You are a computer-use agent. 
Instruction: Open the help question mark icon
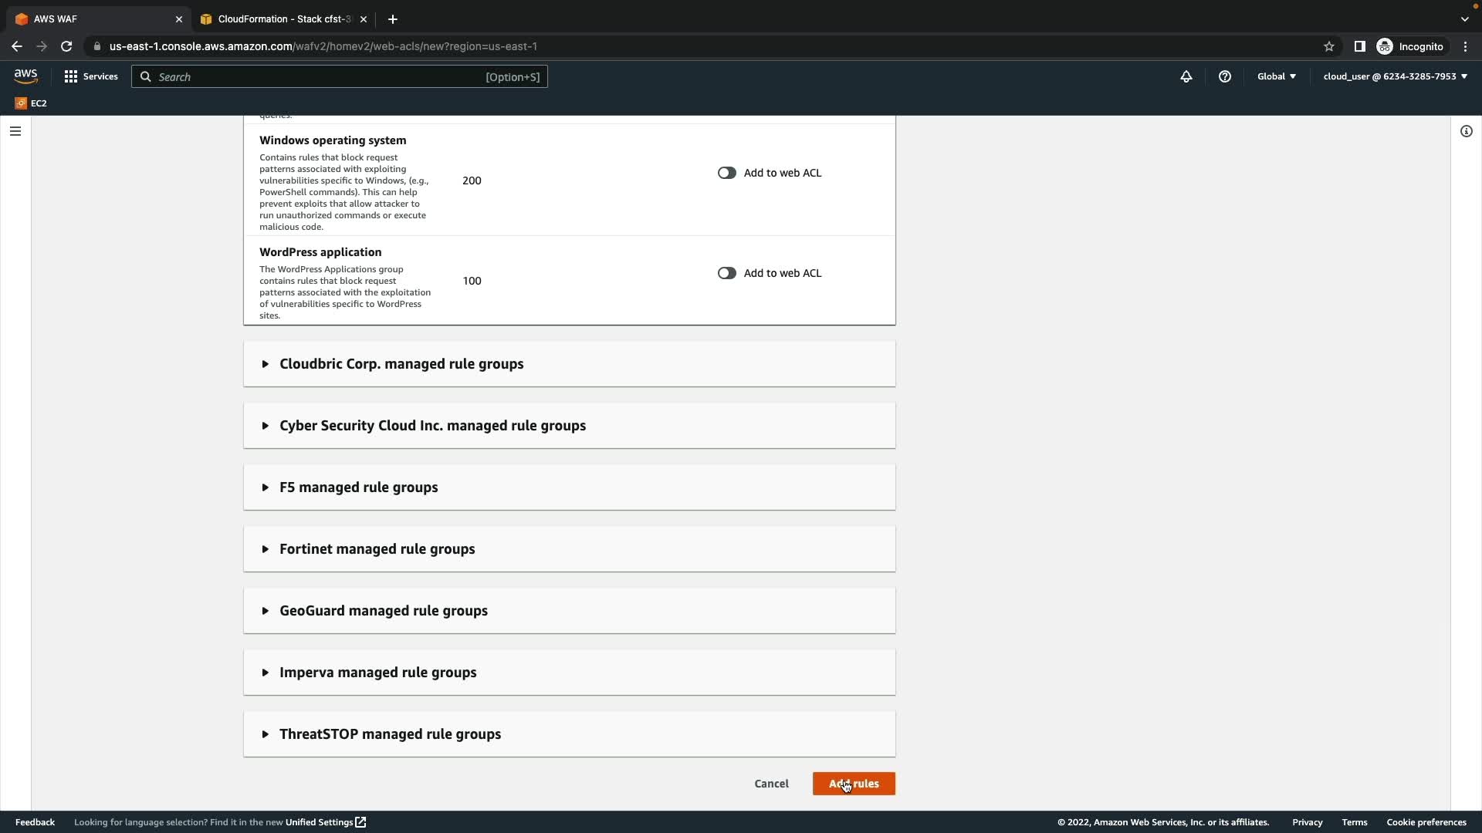pyautogui.click(x=1224, y=76)
